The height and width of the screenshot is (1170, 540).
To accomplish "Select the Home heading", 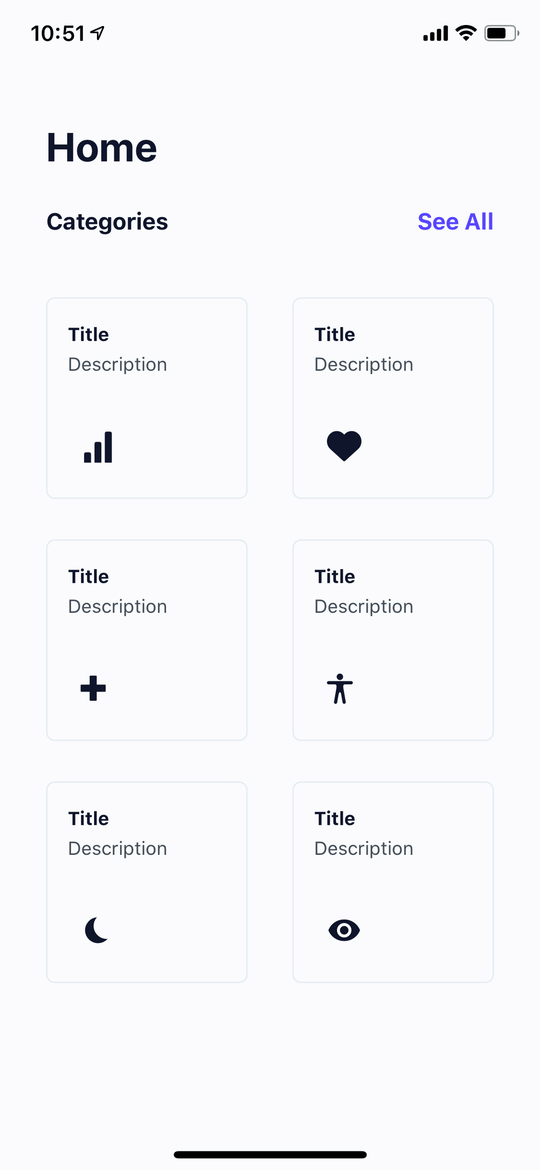I will click(101, 147).
